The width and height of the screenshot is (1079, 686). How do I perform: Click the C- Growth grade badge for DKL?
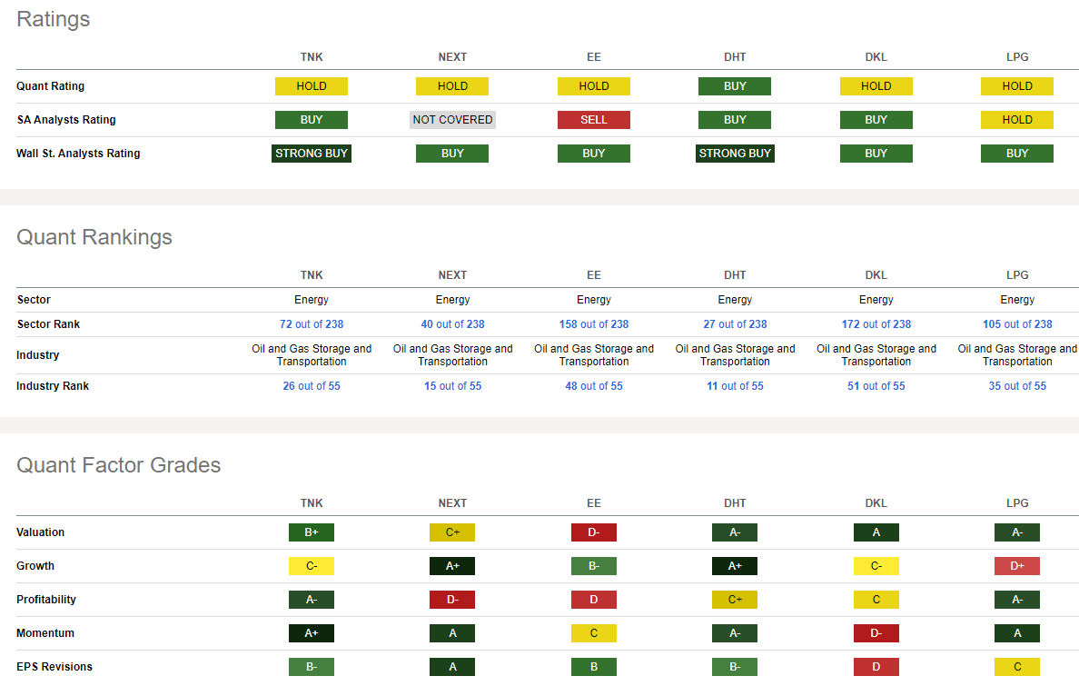(876, 565)
